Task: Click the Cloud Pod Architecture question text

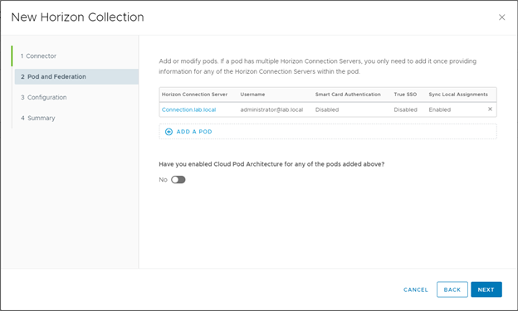Action: click(x=271, y=164)
